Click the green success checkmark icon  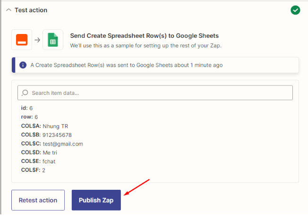[295, 10]
